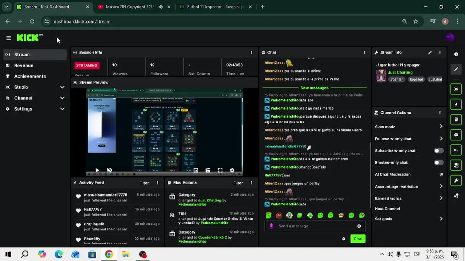Switch to Futbol 11 Impostor tab
Viewport: 465px width, 261px height.
coord(215,7)
